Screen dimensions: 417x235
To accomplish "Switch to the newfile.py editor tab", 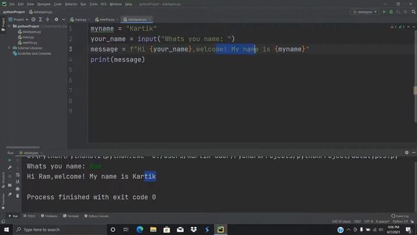I will [106, 20].
